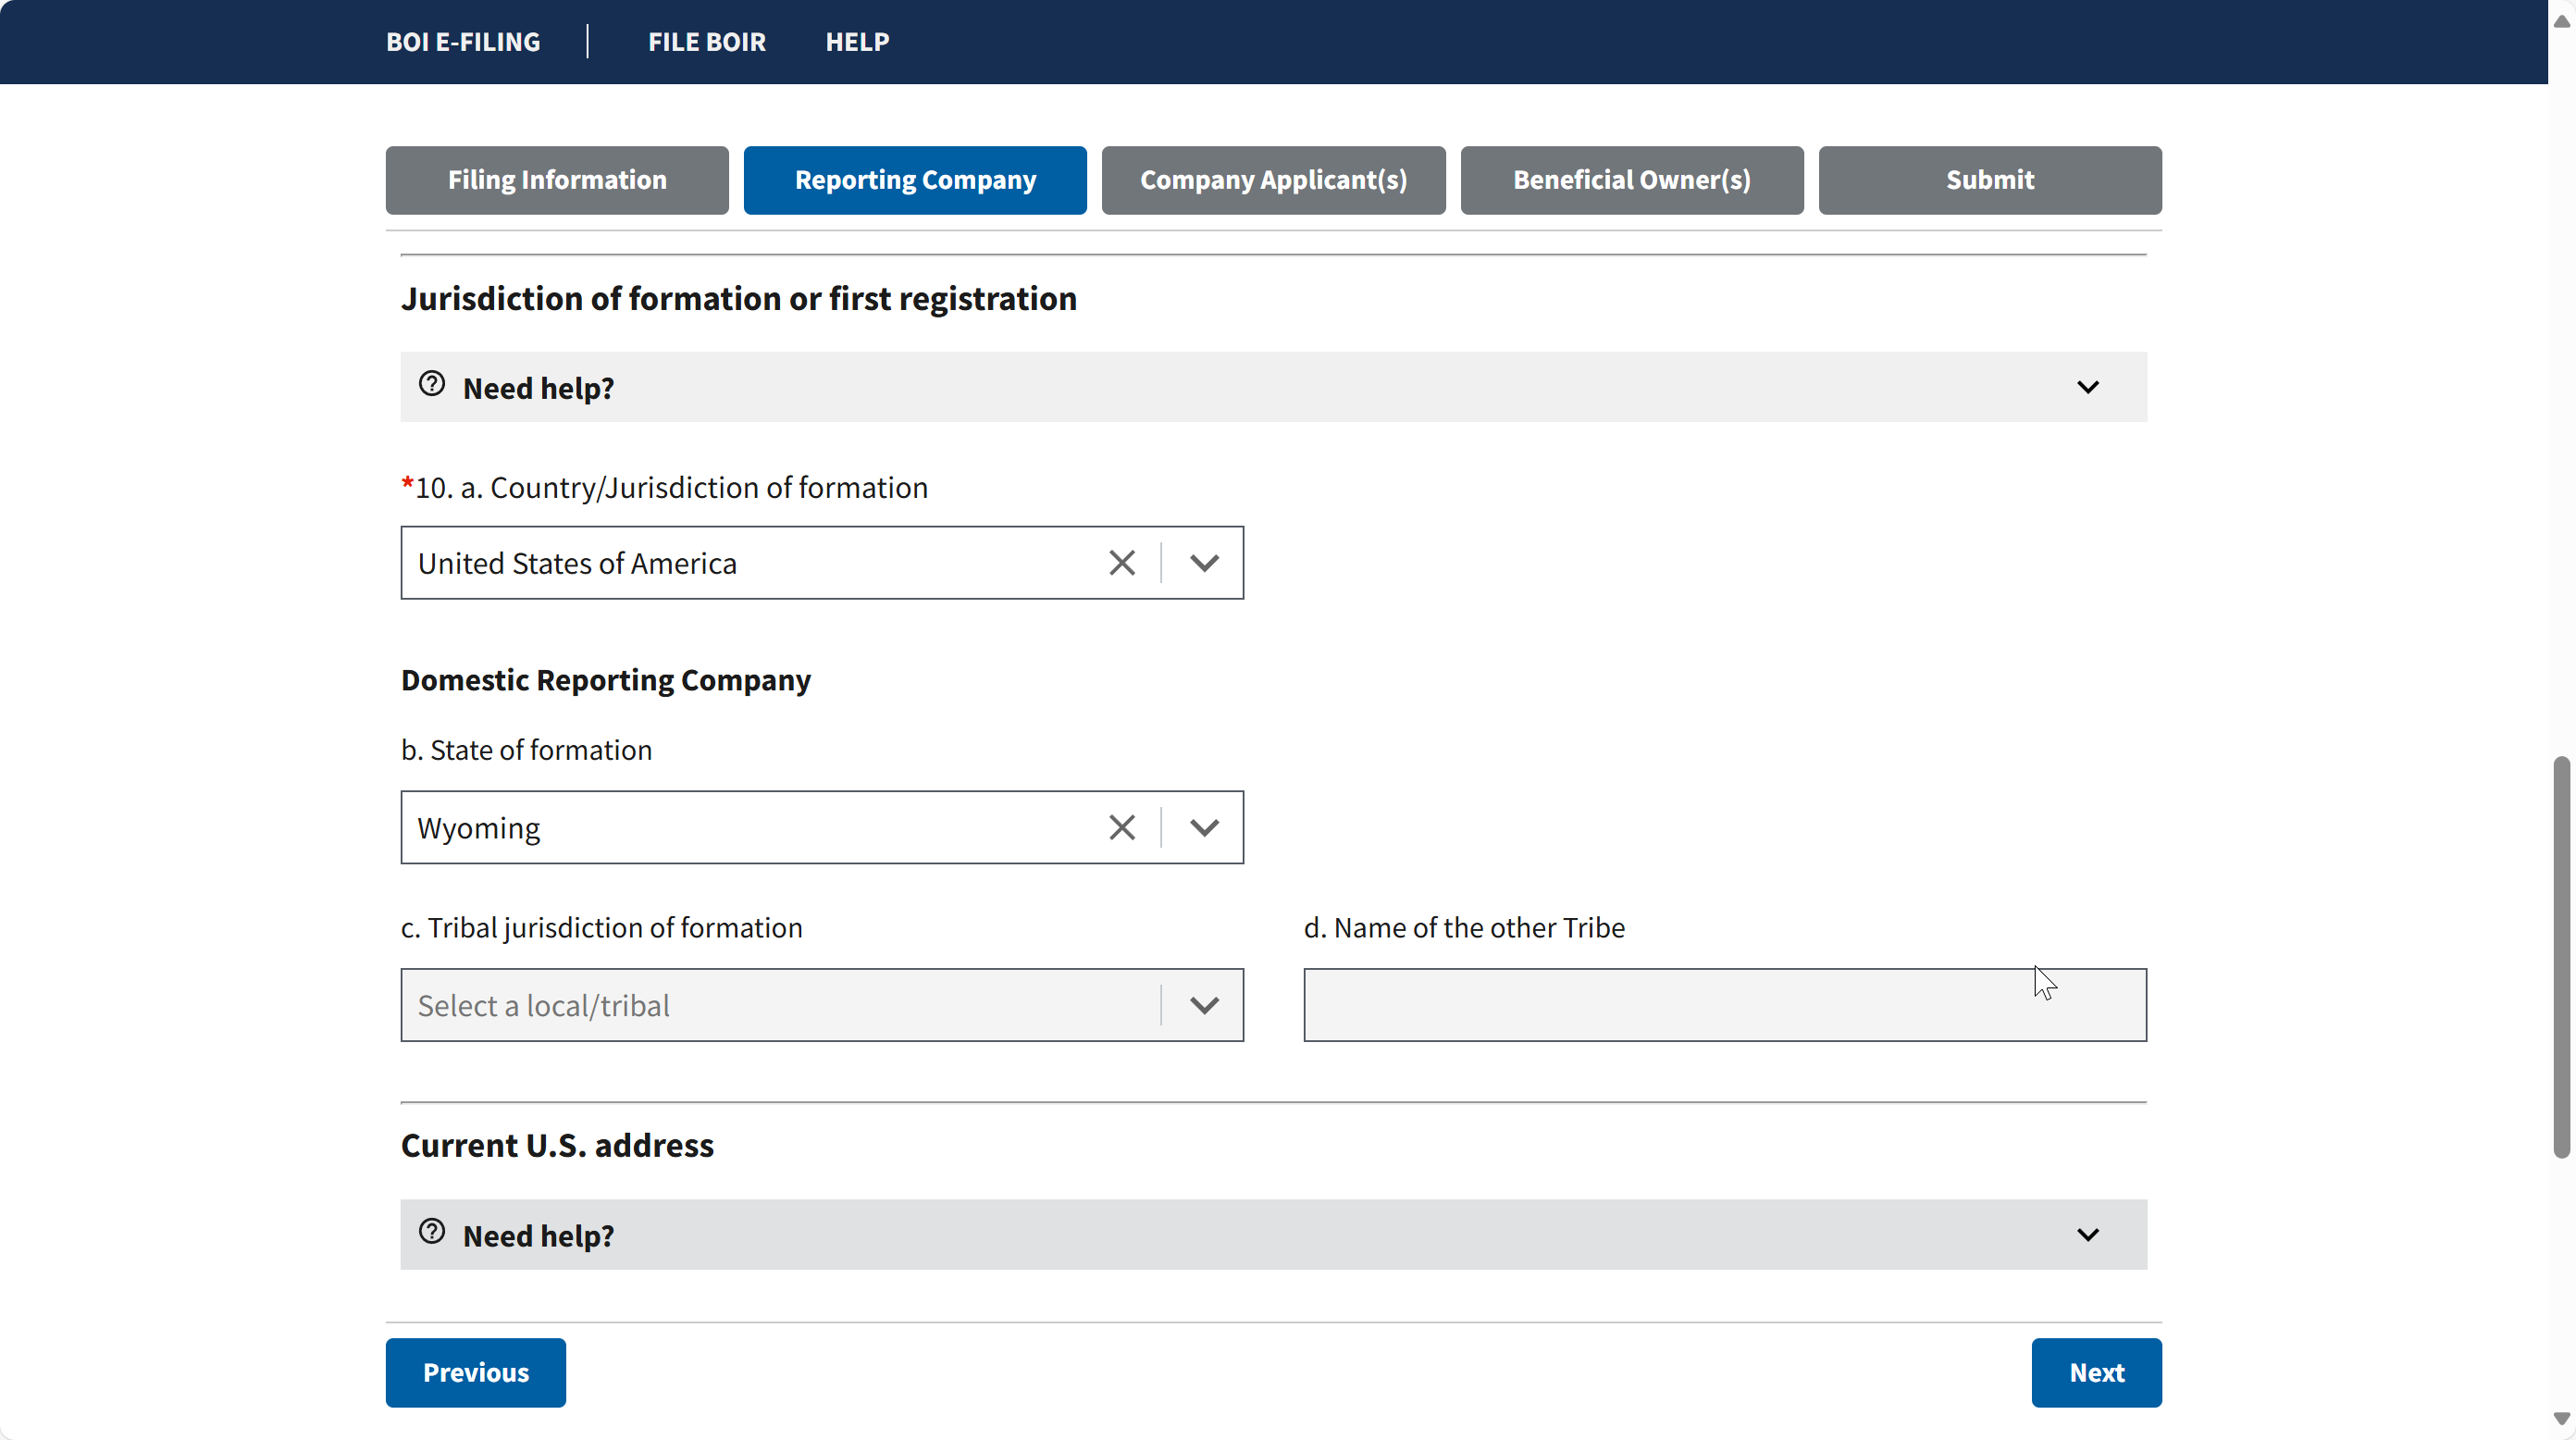
Task: Click the scrollbar up arrow
Action: pos(2561,21)
